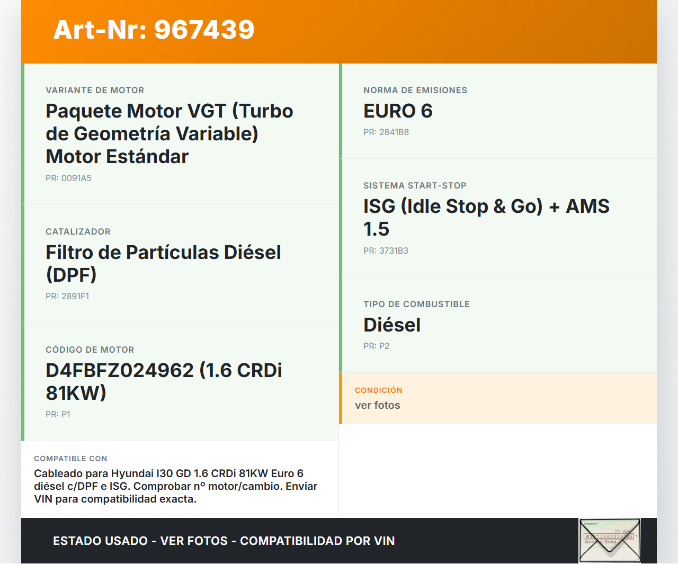Viewport: 678px width, 564px height.
Task: Click the PR: P2 code under Diésel
Action: 376,346
